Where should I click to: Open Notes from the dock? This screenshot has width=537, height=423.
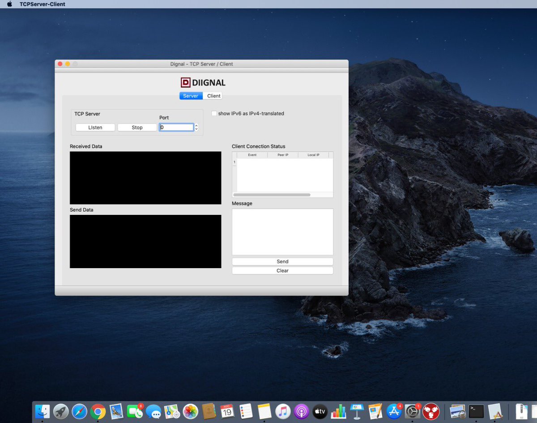coord(264,411)
